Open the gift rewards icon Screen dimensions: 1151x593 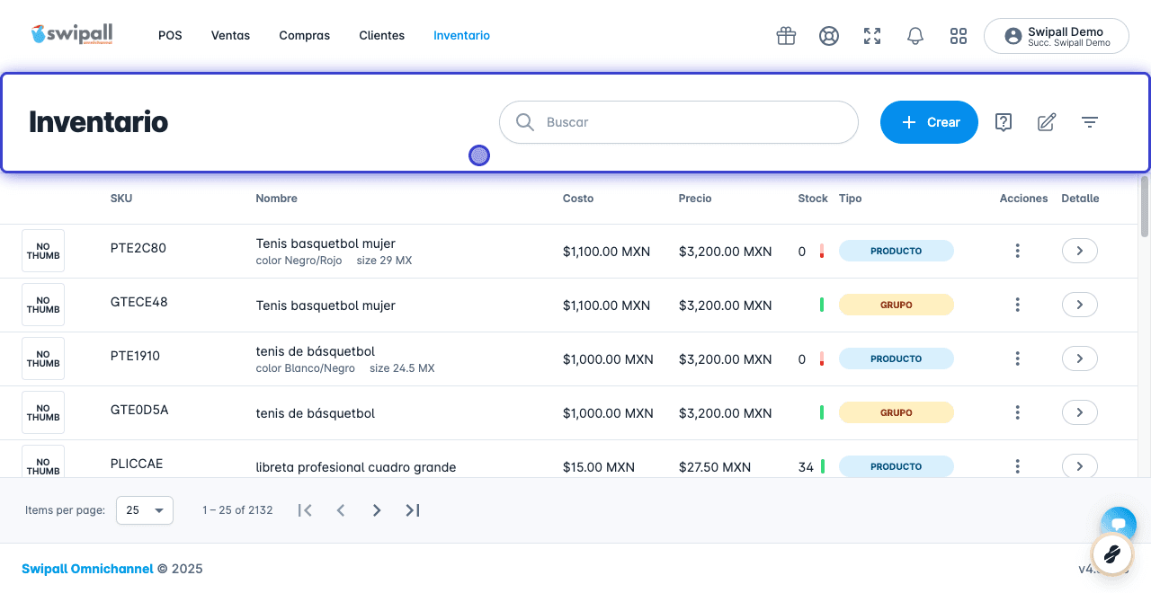tap(786, 36)
